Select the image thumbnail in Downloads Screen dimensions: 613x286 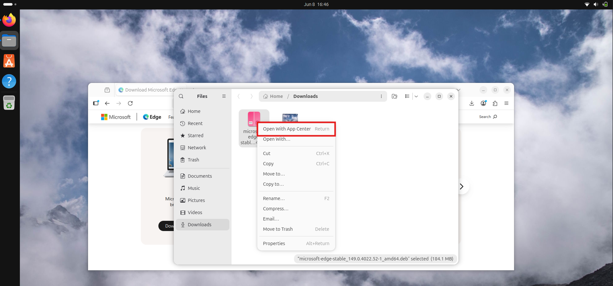tap(290, 117)
